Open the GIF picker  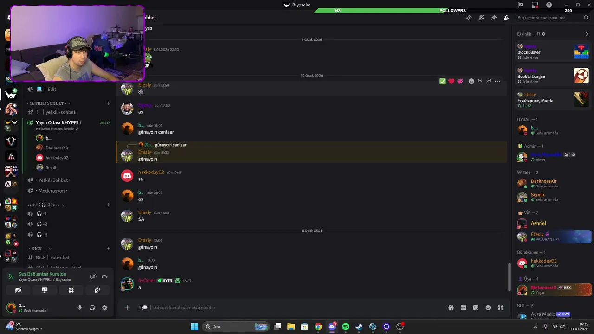coord(463,308)
